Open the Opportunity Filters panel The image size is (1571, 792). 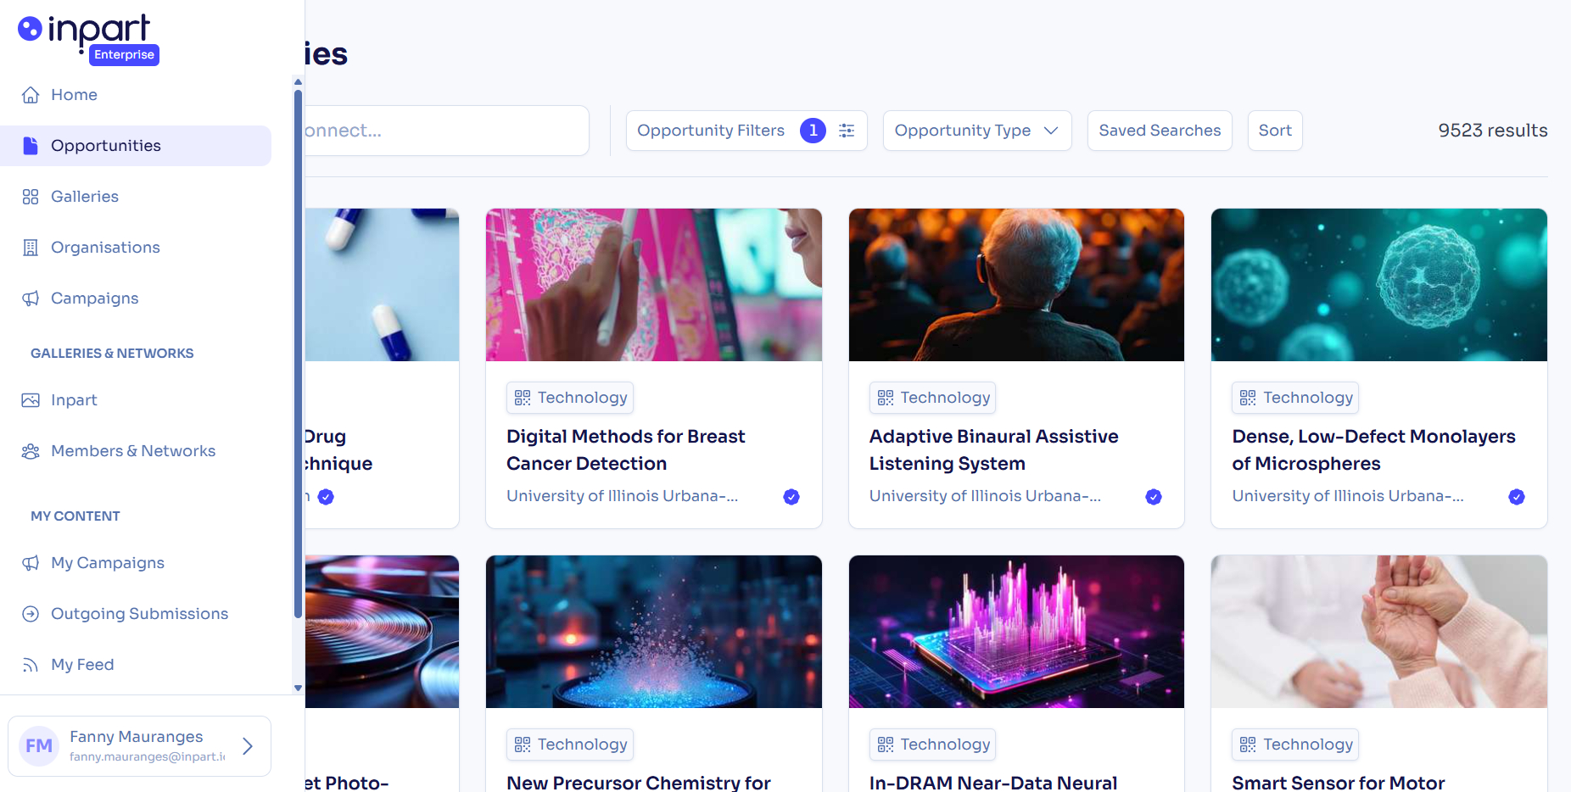[746, 131]
